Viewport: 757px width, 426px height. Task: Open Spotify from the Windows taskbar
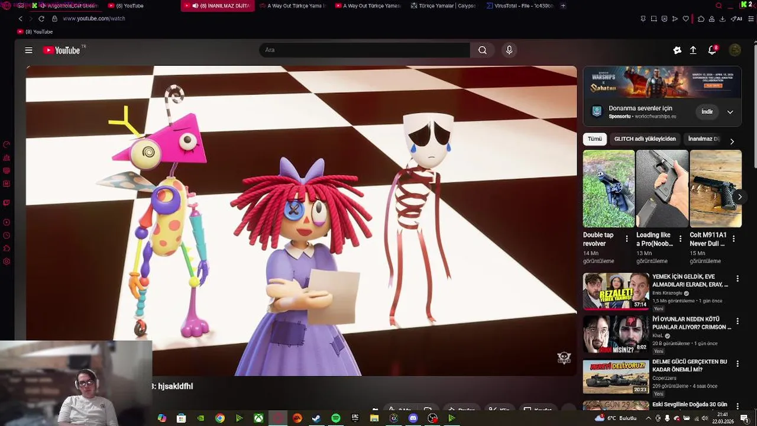tap(336, 418)
